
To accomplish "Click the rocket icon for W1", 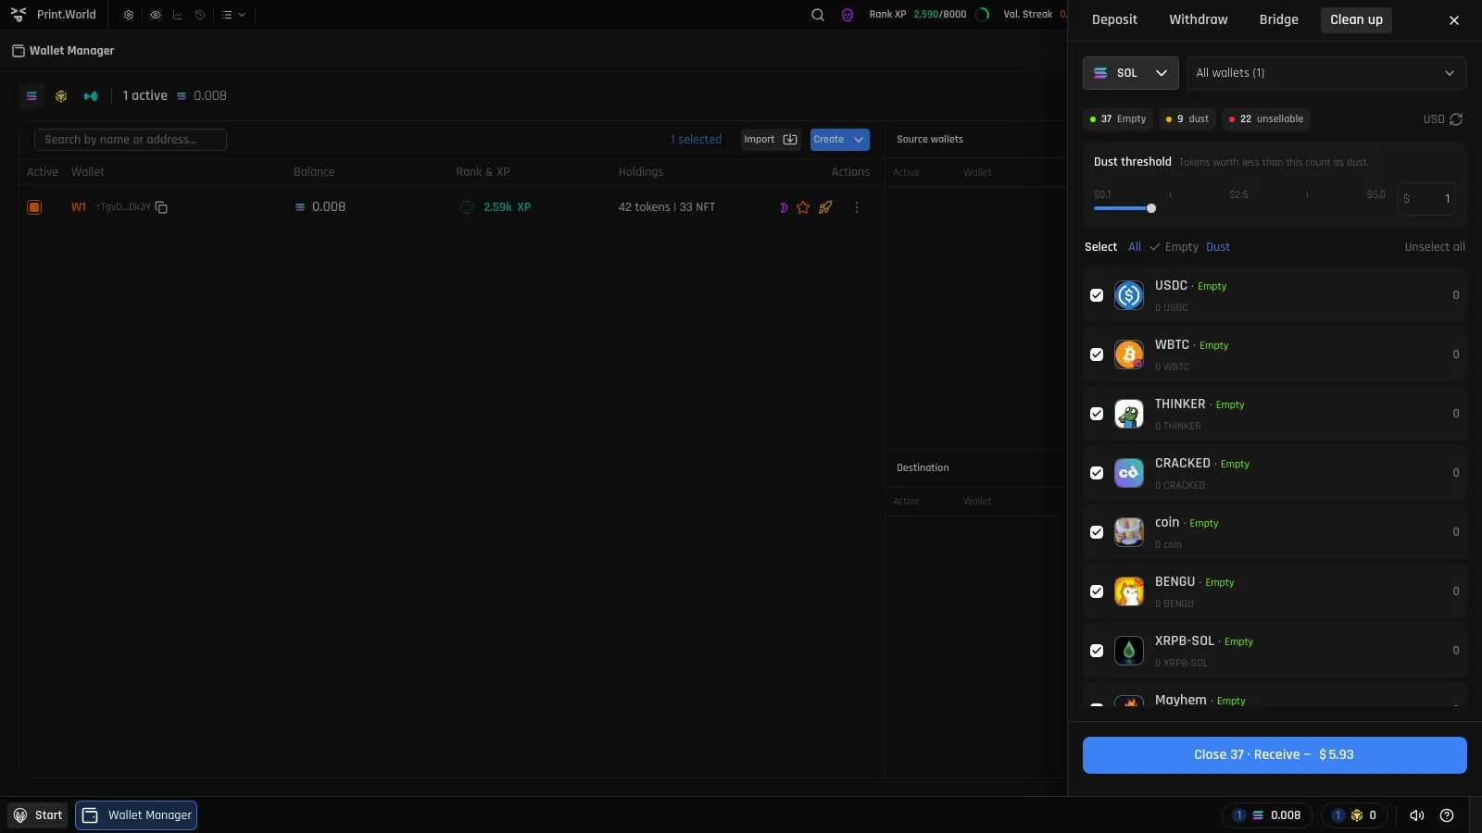I will tap(825, 207).
